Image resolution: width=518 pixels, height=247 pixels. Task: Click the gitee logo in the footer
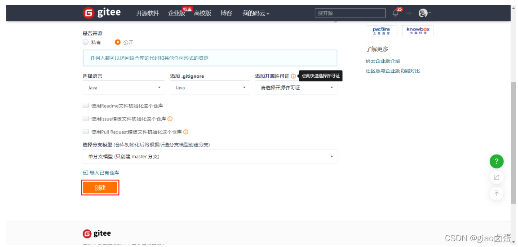click(x=97, y=234)
